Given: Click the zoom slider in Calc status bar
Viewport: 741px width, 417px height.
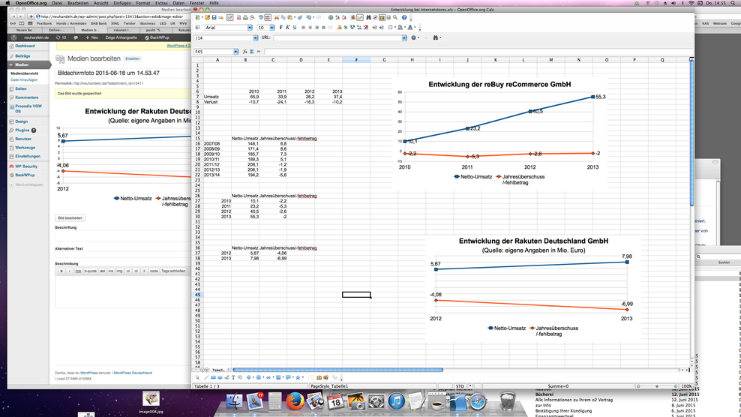Looking at the screenshot, I should [657, 386].
